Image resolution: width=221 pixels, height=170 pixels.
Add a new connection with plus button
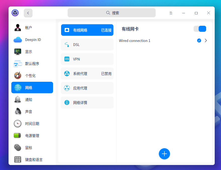[164, 154]
